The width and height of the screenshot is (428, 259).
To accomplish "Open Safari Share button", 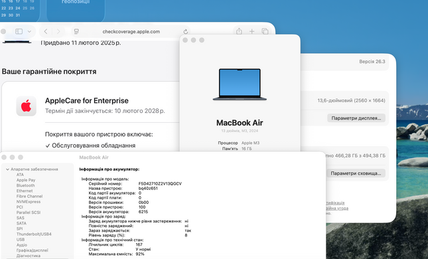I will click(x=239, y=31).
